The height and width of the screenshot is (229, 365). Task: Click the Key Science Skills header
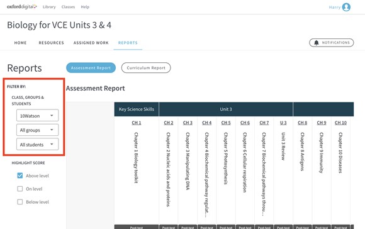137,109
